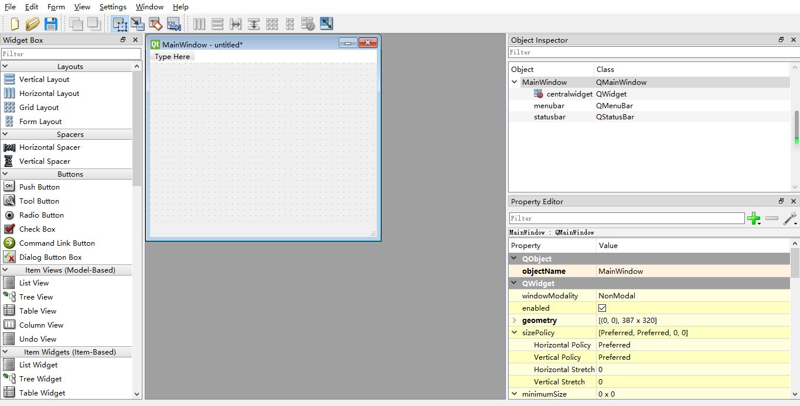Click the Lay Out Horizontally toolbar icon
The image size is (800, 406).
199,24
